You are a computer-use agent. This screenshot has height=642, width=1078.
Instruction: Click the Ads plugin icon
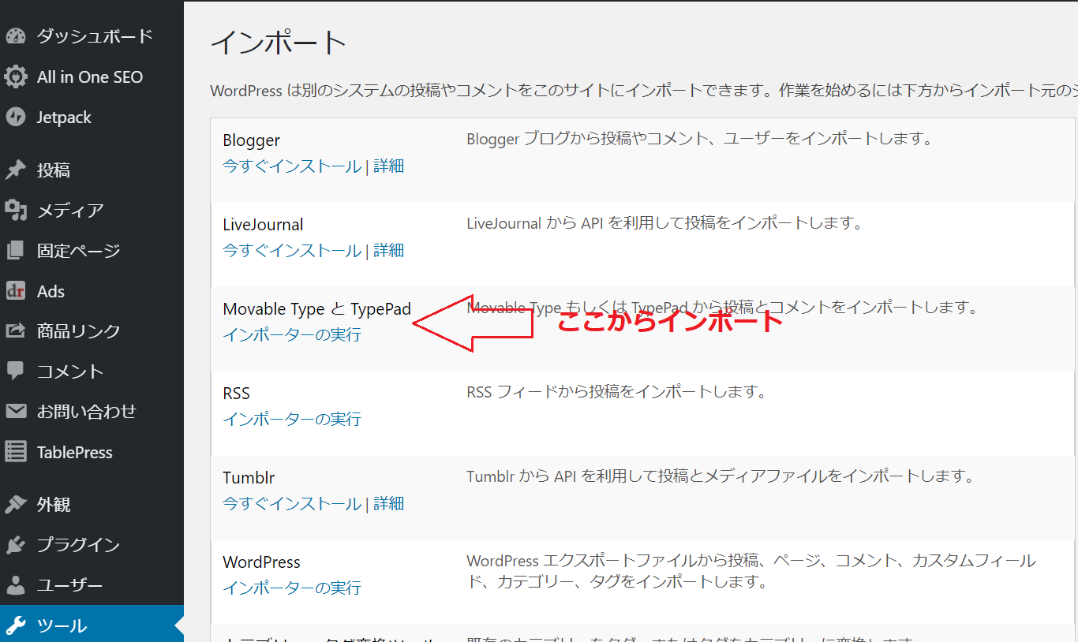point(16,291)
